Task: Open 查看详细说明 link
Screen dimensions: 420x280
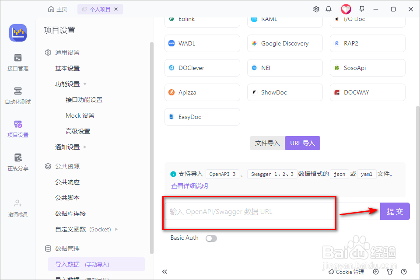Action: tap(189, 186)
